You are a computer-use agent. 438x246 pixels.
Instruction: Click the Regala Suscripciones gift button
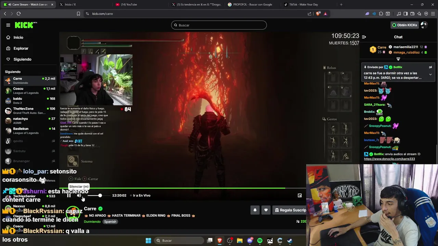pos(290,210)
